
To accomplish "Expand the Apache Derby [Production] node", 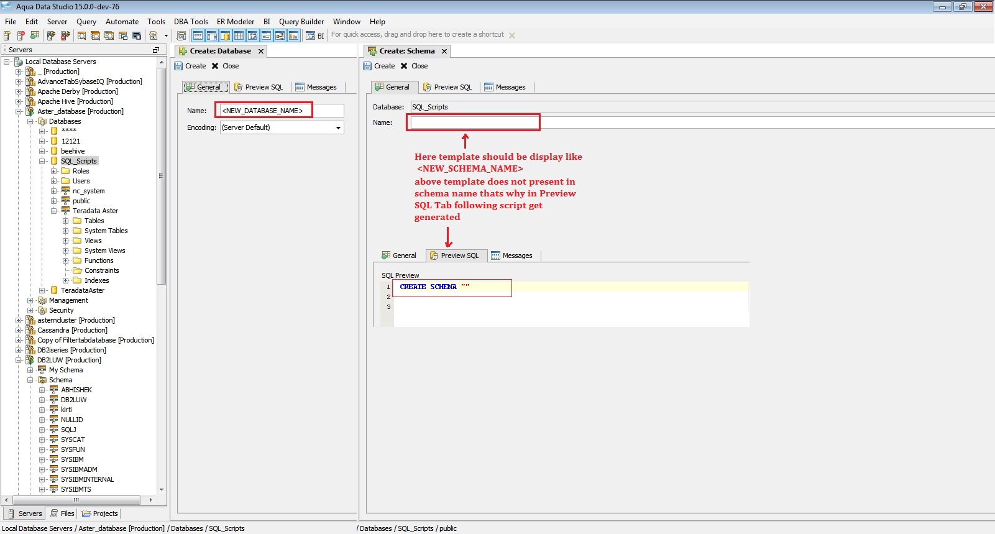I will 19,91.
